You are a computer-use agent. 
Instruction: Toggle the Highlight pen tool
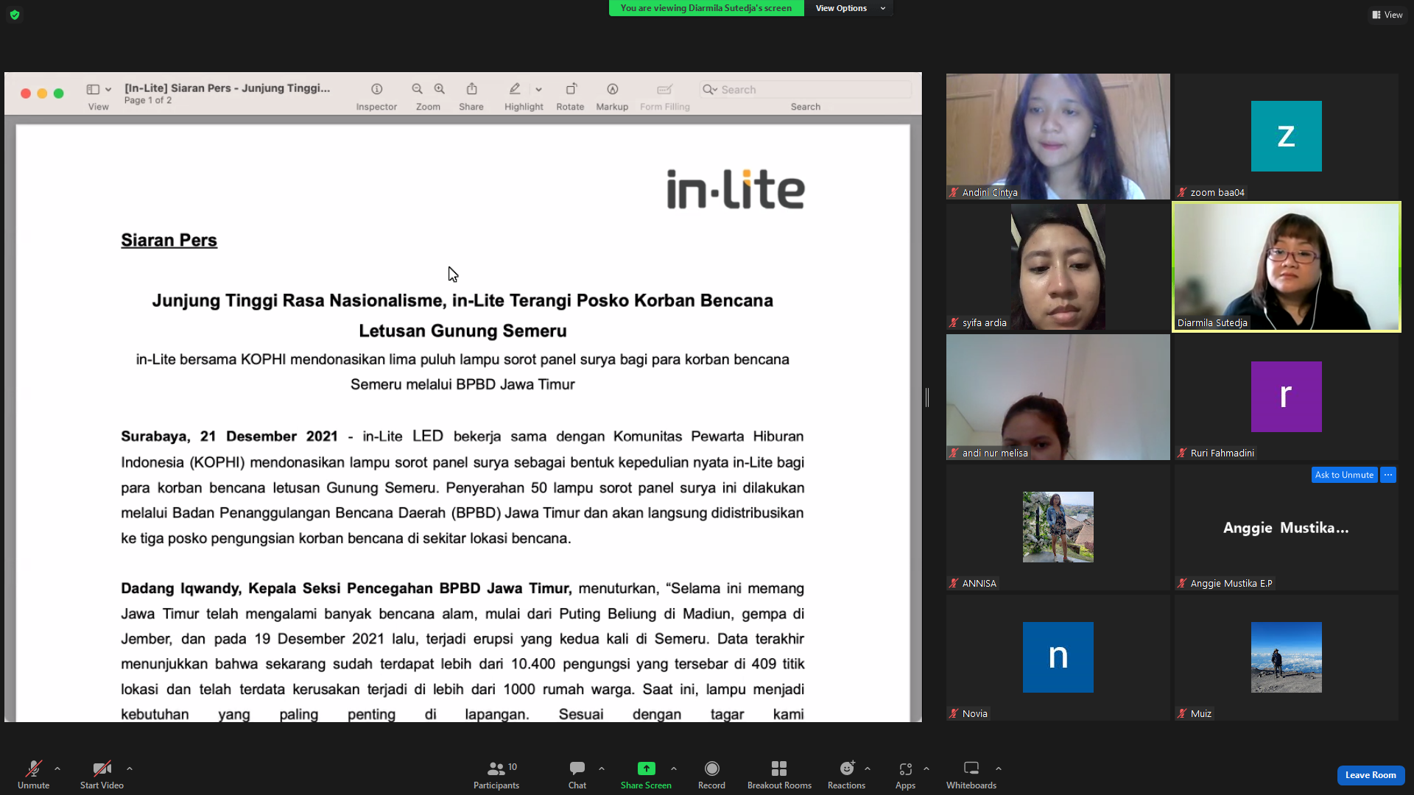515,89
